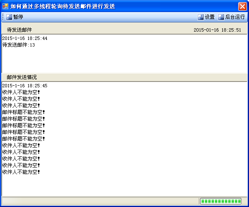This screenshot has height=207, width=249.
Task: Click the 待发送邮件 panel header label
Action: (x=20, y=30)
